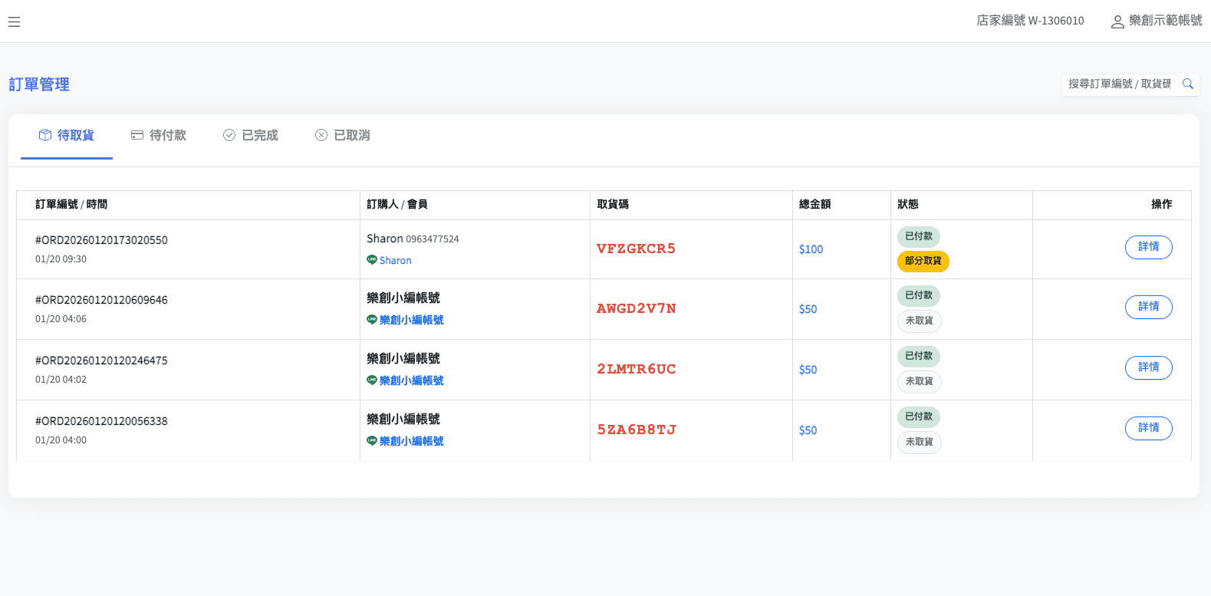Click LINE icon in order ending 246475 row
The height and width of the screenshot is (596, 1211).
coord(372,380)
